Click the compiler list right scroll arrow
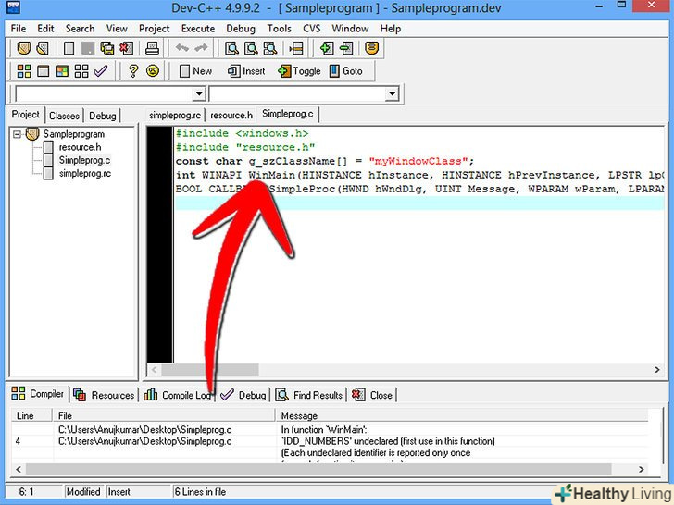The width and height of the screenshot is (674, 505). point(642,469)
